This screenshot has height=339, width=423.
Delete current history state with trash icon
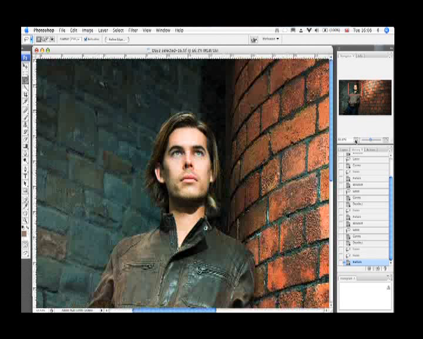point(385,268)
